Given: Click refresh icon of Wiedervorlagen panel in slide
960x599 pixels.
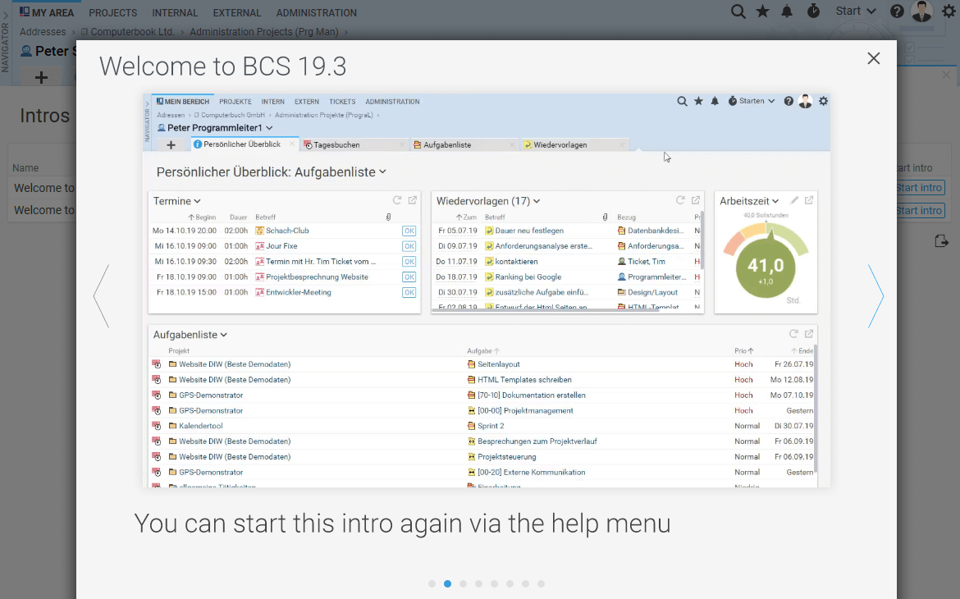Looking at the screenshot, I should tap(680, 200).
